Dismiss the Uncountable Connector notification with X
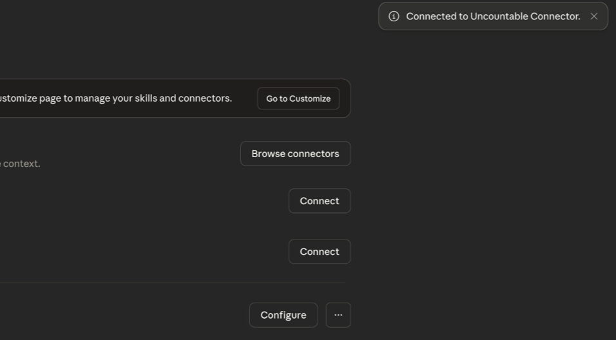This screenshot has width=616, height=340. tap(594, 16)
